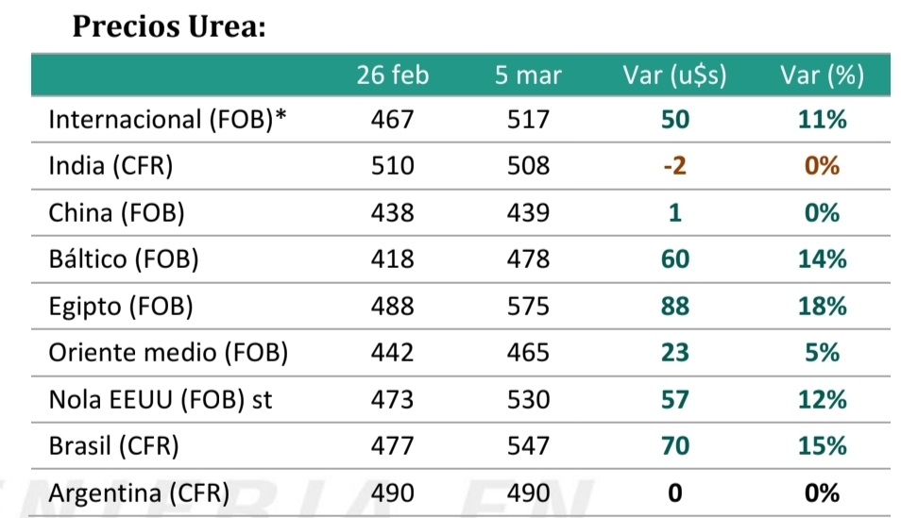Viewport: 901px width, 518px height.
Task: Select the "Argentina (CFR)" row label
Action: (139, 493)
